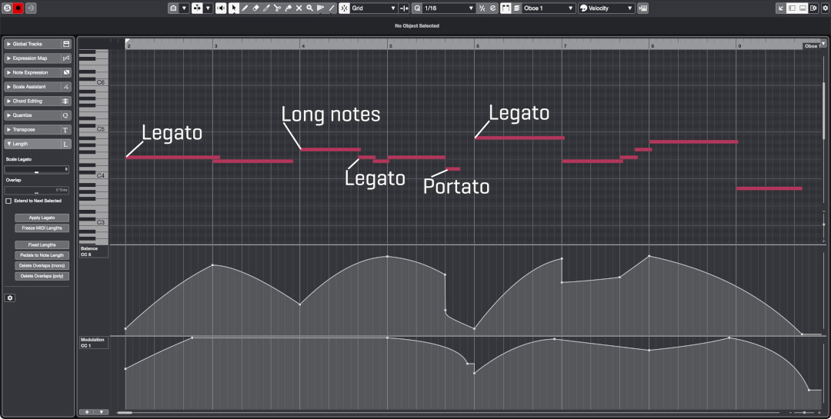Click the open-in-separate-window arrow icon
This screenshot has height=419, width=831.
coord(781,8)
